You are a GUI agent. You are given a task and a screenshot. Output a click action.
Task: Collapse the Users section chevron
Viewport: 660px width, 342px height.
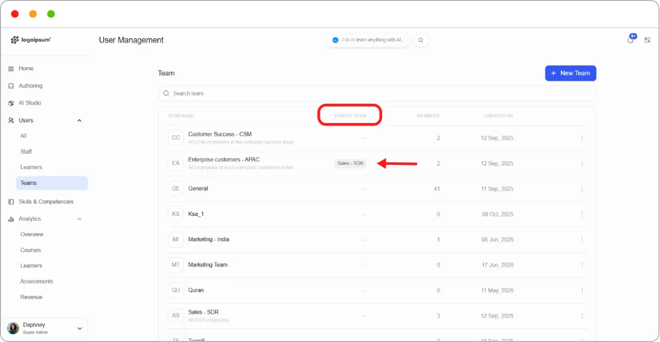click(79, 121)
